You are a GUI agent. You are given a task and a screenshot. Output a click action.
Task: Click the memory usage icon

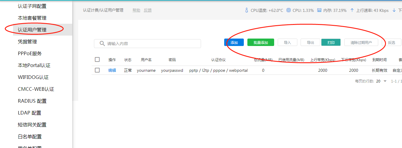point(319,10)
